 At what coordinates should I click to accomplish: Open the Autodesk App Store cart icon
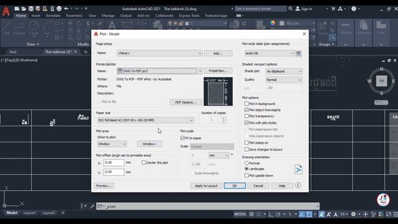coord(333,9)
